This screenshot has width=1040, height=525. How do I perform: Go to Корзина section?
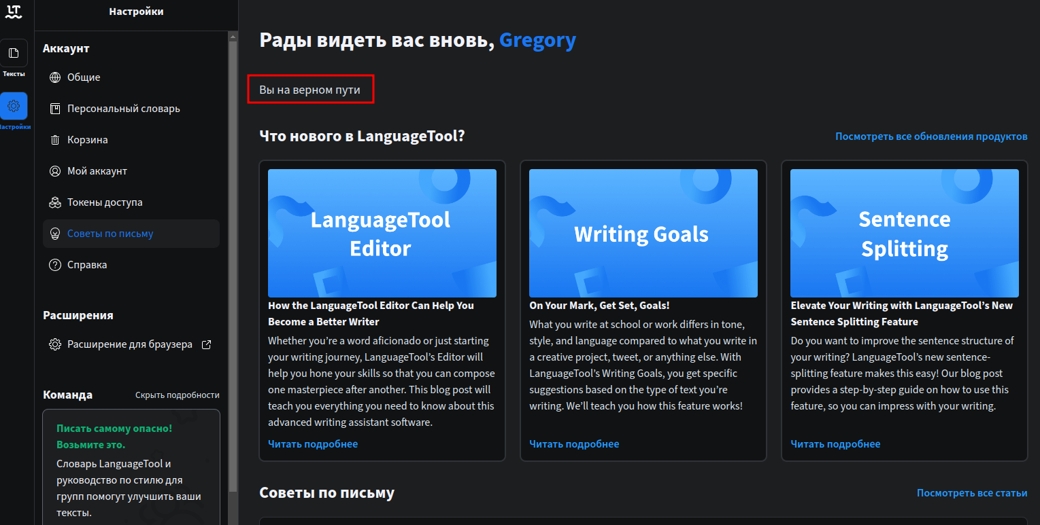click(131, 140)
